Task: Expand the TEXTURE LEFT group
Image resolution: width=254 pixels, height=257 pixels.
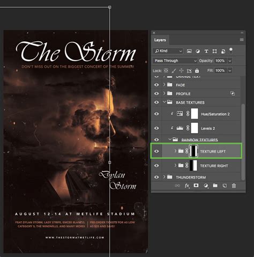Action: click(x=175, y=151)
